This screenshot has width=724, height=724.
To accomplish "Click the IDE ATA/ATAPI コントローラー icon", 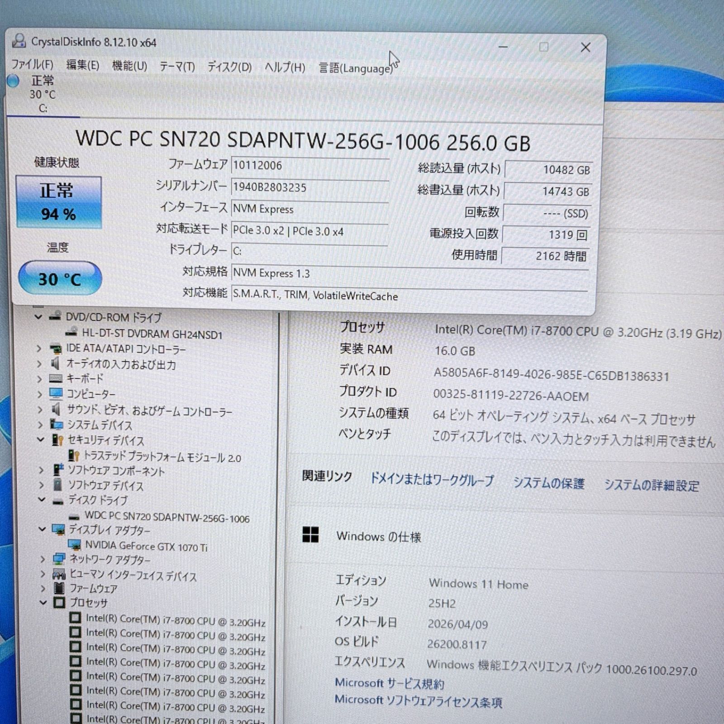I will (56, 348).
